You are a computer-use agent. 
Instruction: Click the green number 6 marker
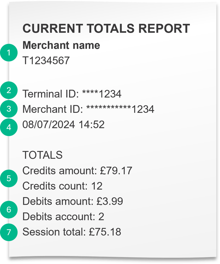tap(9, 209)
